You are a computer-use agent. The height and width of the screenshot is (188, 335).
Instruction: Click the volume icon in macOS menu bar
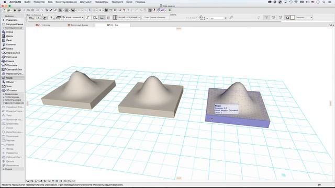pos(307,2)
